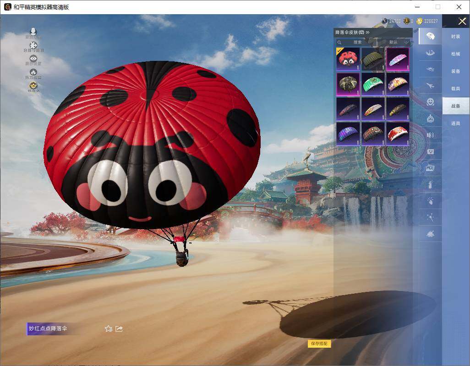
Task: Open the 载具 tab
Action: 455,89
